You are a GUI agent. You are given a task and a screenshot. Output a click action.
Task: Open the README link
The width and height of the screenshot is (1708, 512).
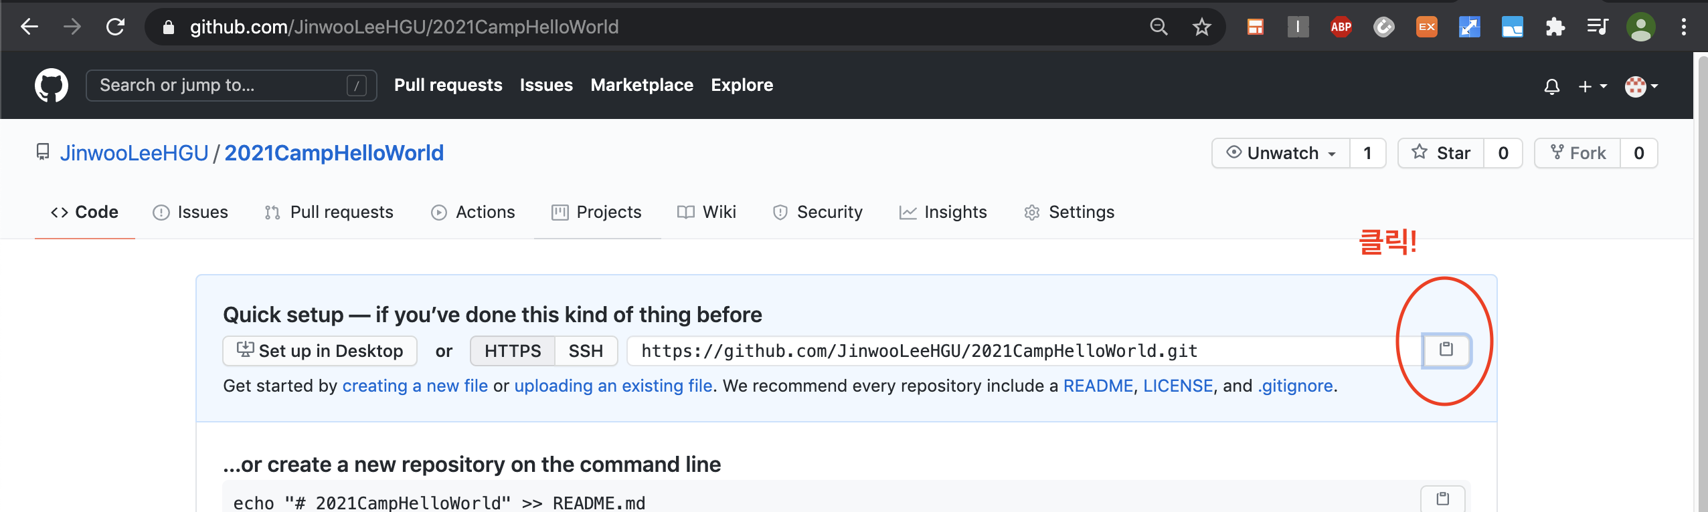[x=1098, y=386]
